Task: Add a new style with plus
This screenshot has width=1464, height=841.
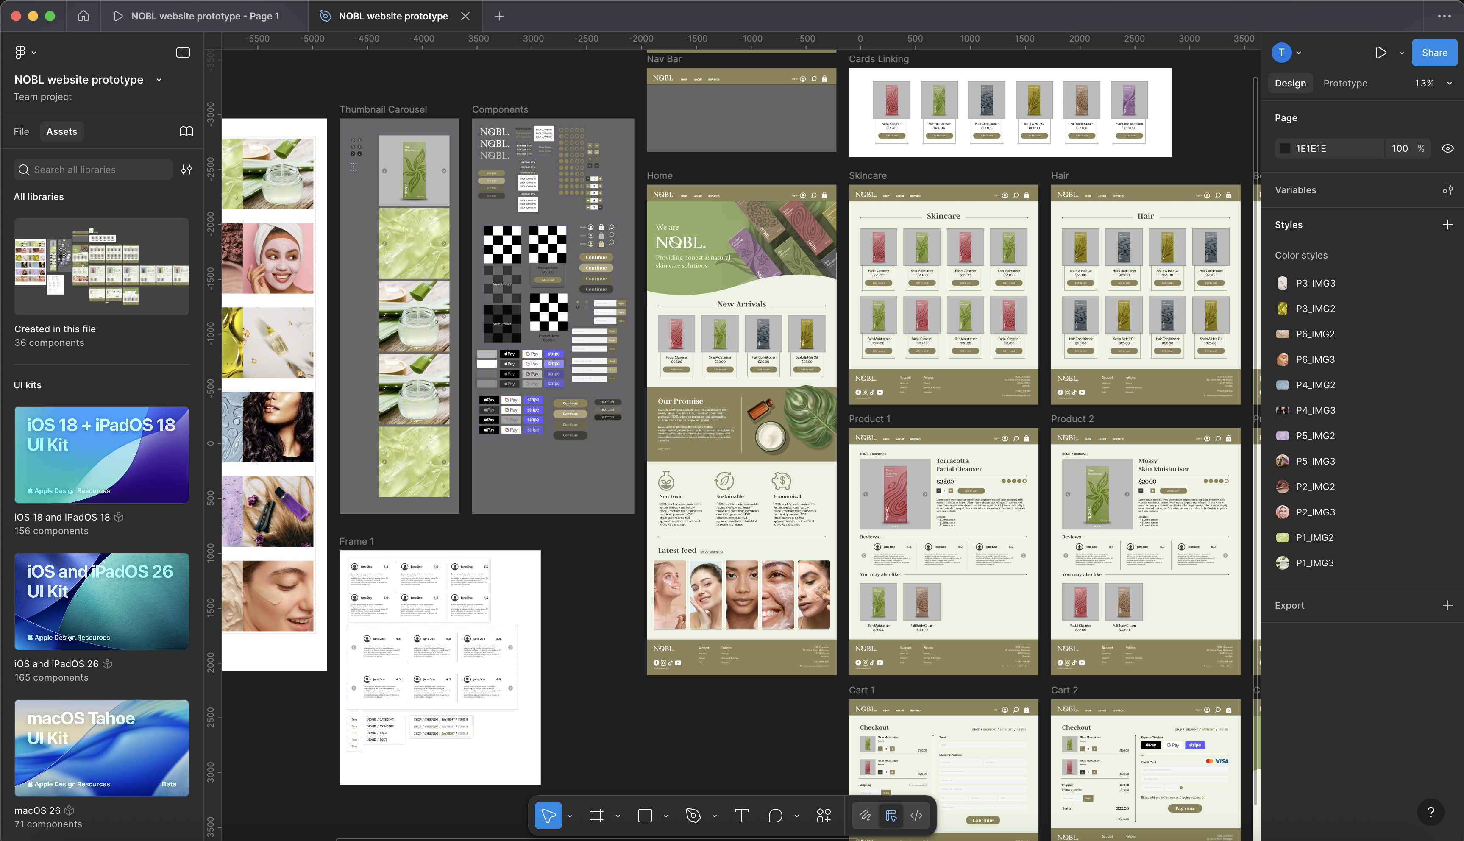Action: click(1447, 225)
